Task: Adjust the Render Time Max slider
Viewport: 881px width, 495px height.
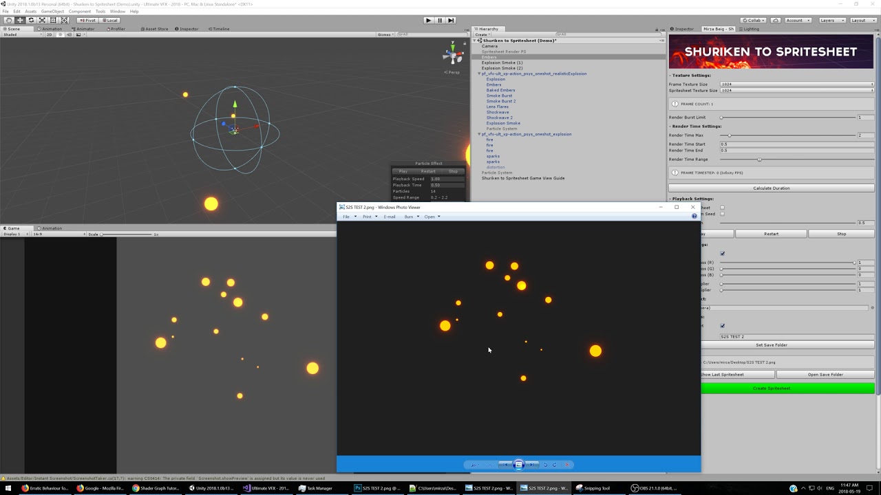Action: click(787, 135)
